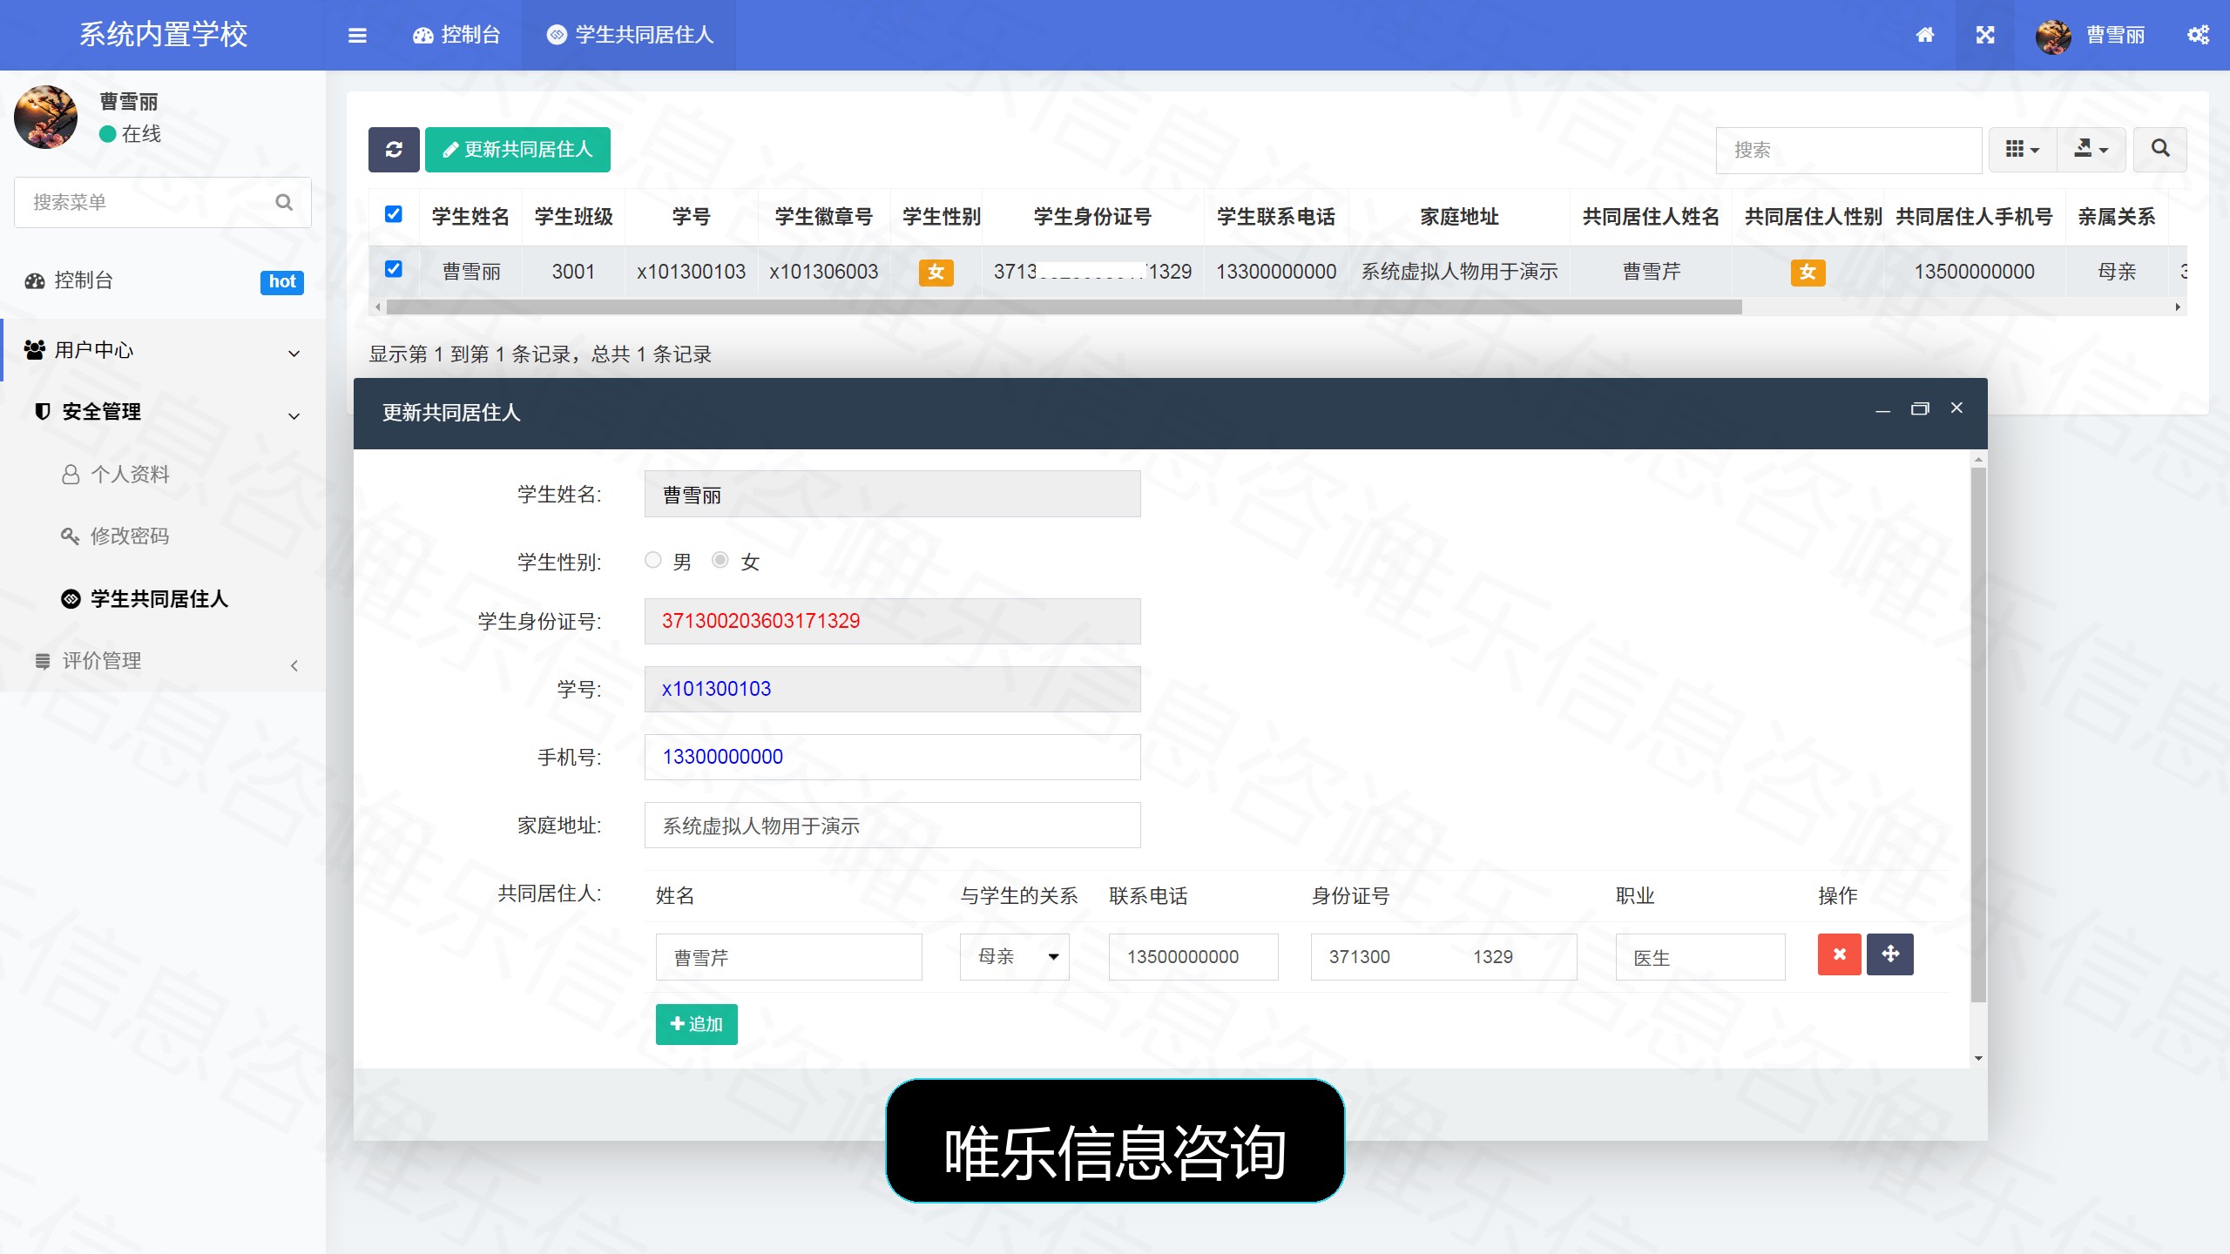Open the 母亲 relationship dropdown

click(1015, 956)
